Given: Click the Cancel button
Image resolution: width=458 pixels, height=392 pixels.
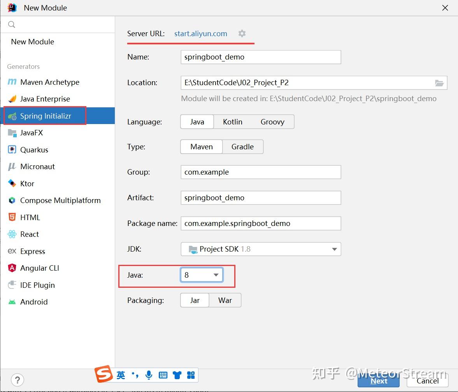Looking at the screenshot, I should tap(428, 381).
